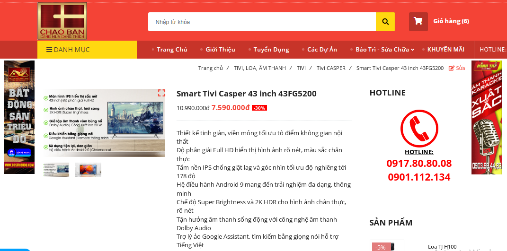Screen dimensions: 507x251
Task: Click the keyword search input field
Action: (262, 22)
